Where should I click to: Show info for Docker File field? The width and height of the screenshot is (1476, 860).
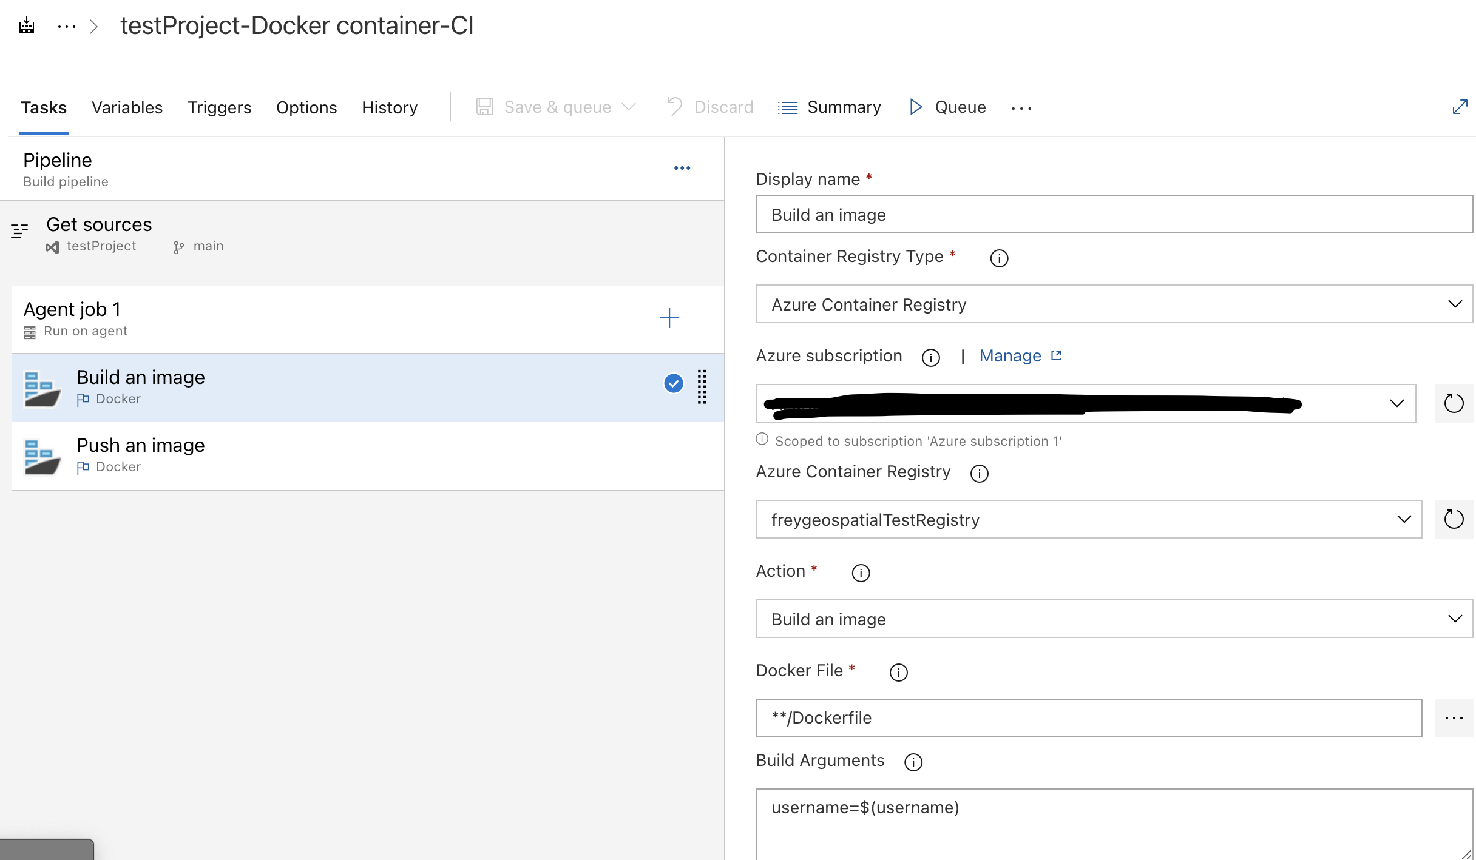click(x=898, y=673)
